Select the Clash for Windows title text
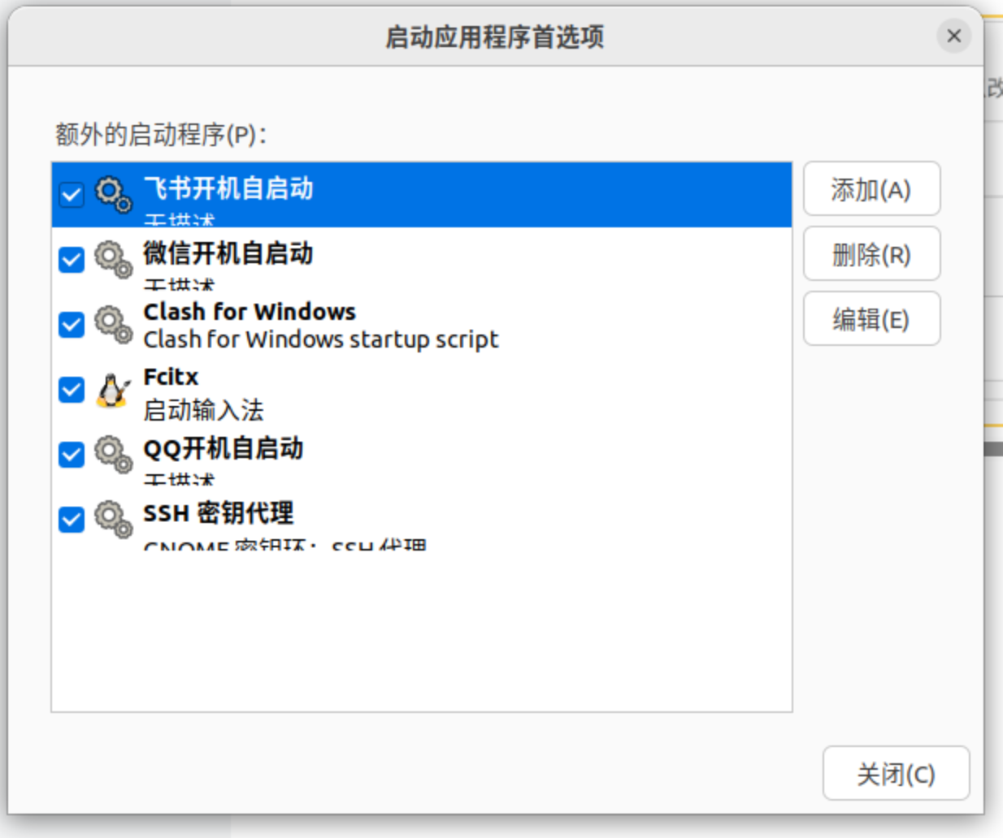1003x838 pixels. click(x=250, y=312)
